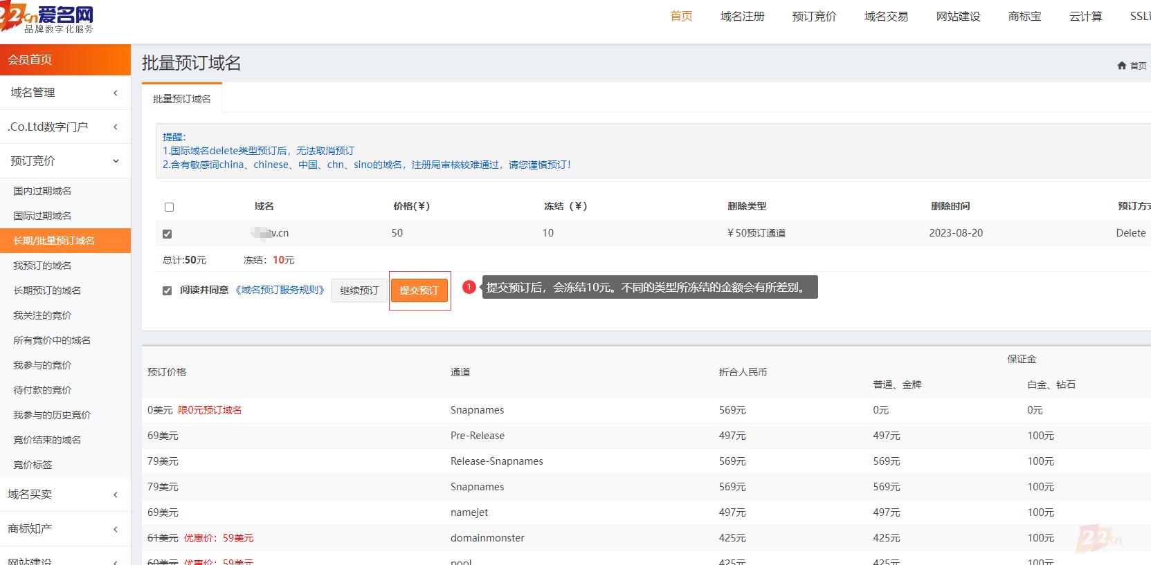This screenshot has width=1151, height=565.
Task: Click the orange 提交预订 button
Action: pyautogui.click(x=419, y=290)
